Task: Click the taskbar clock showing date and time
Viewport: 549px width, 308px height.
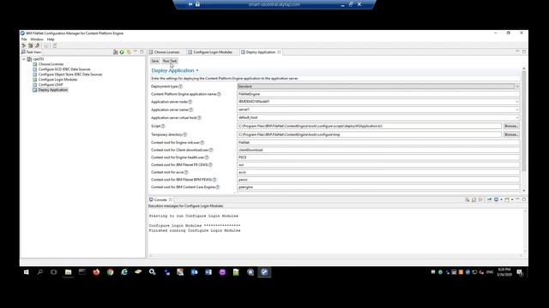Action: coord(504,272)
